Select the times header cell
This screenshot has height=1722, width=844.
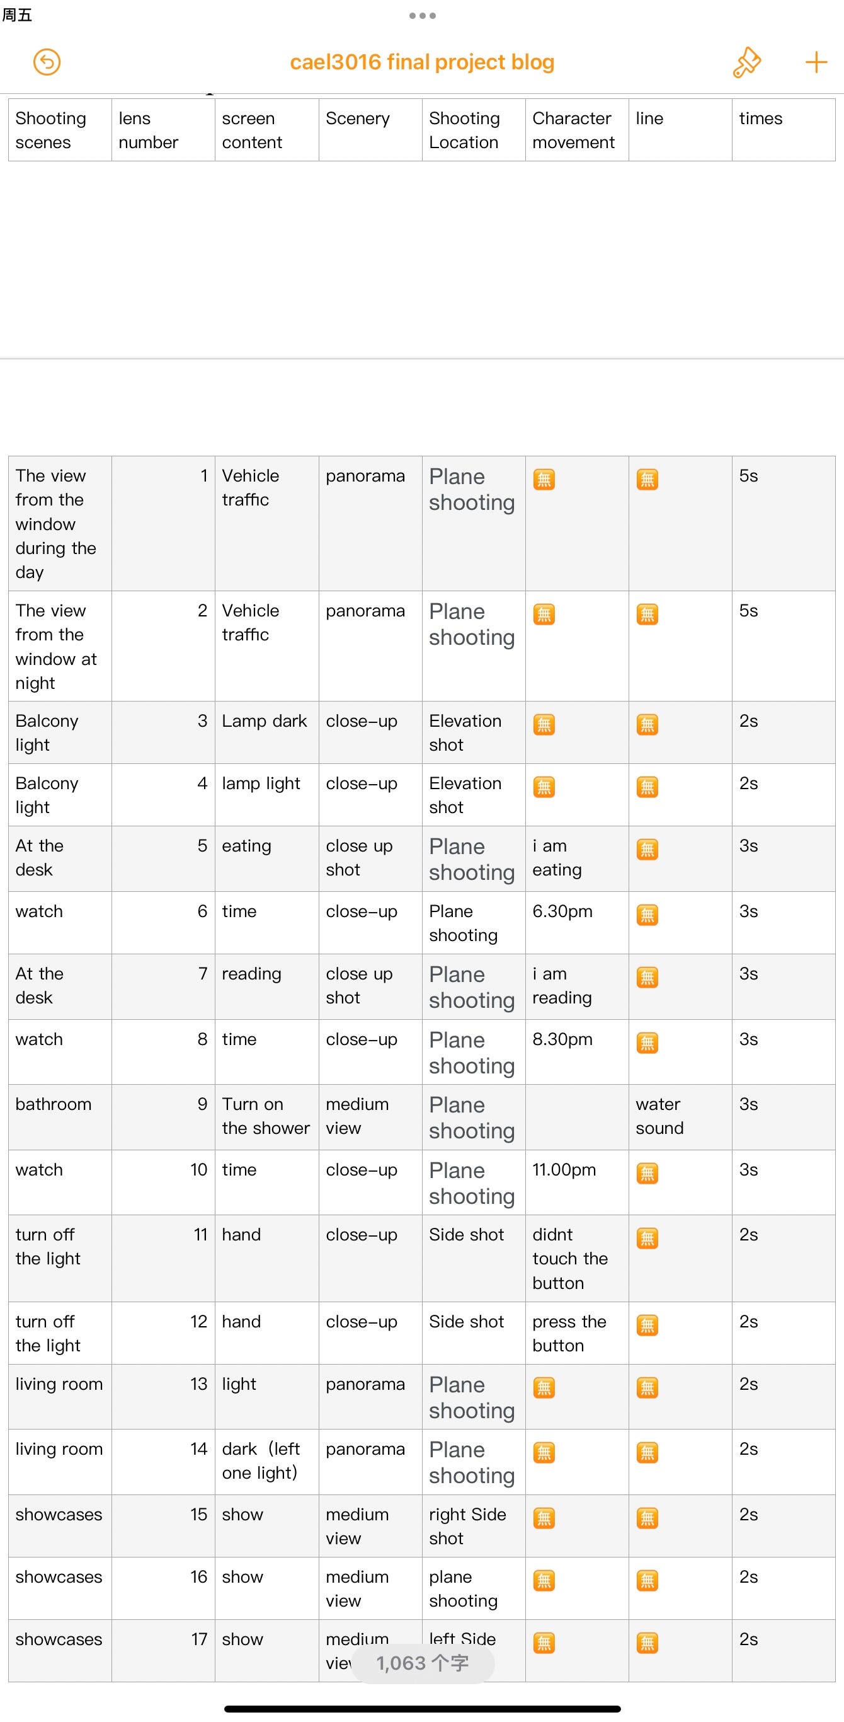[x=783, y=130]
